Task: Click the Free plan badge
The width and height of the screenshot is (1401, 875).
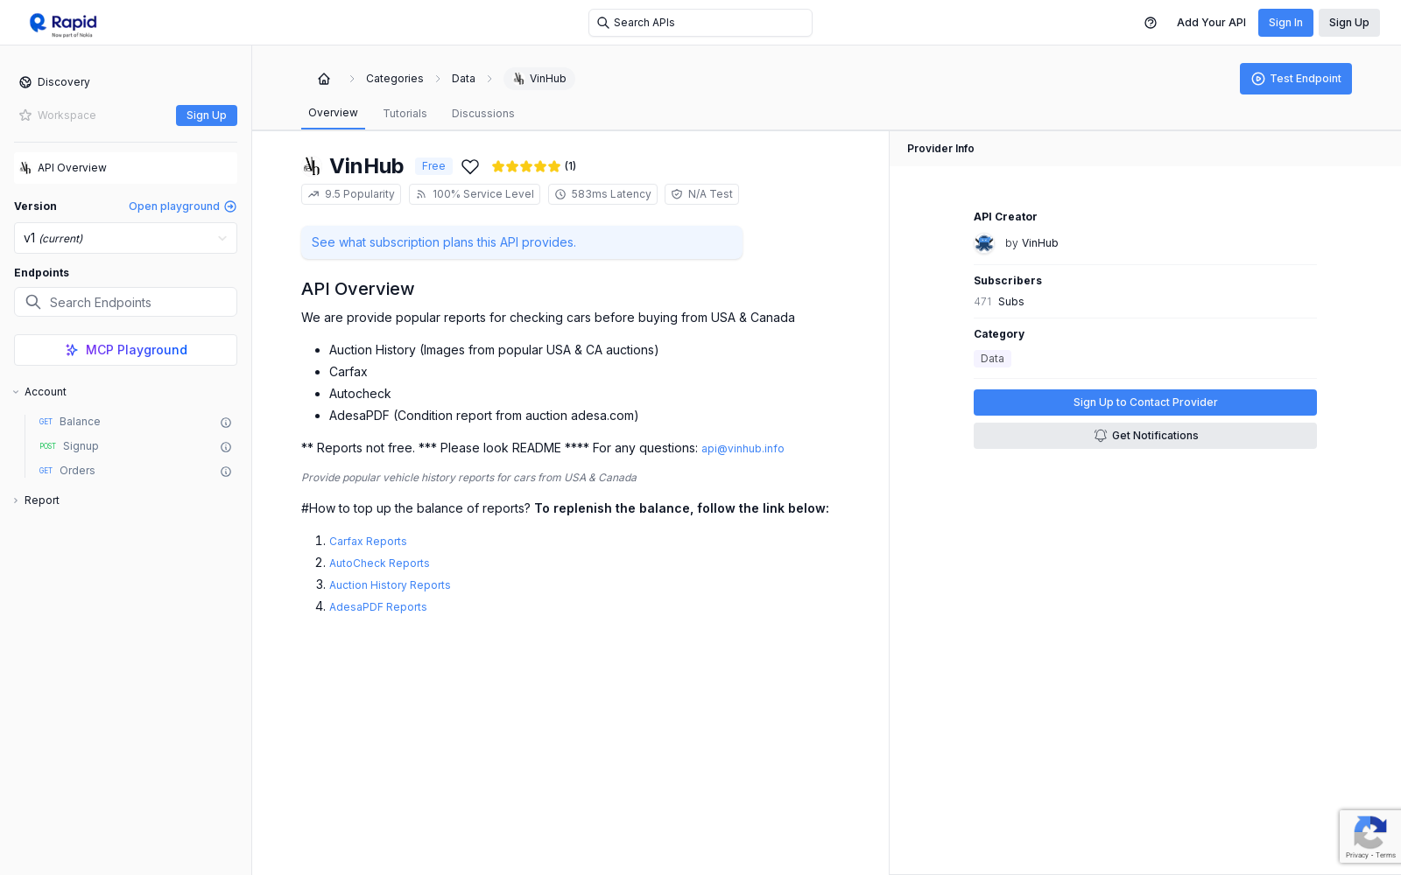Action: 433,166
